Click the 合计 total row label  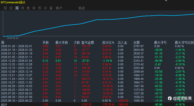coord(4,104)
